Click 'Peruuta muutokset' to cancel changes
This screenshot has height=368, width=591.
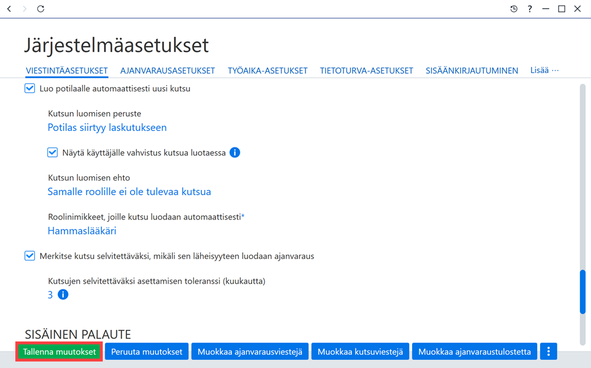146,352
